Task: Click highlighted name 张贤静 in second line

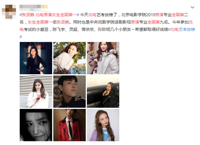Action: (63, 22)
